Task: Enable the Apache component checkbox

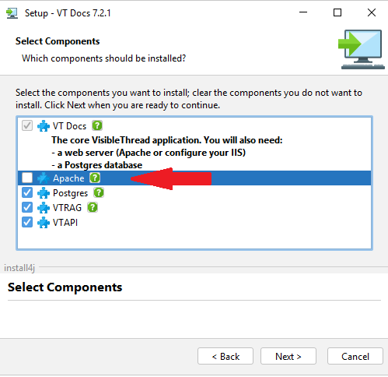Action: [x=27, y=178]
